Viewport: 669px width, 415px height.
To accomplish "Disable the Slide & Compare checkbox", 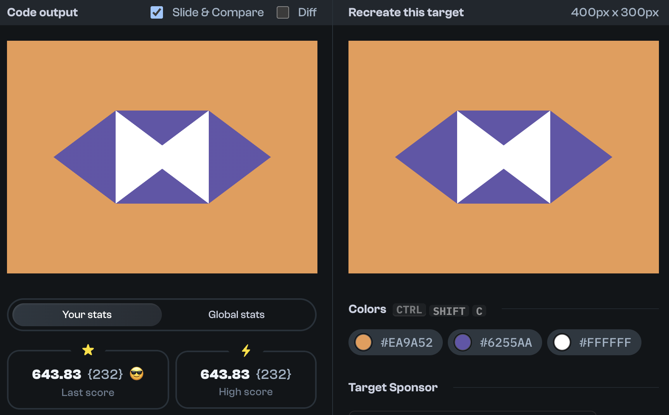I will point(157,12).
